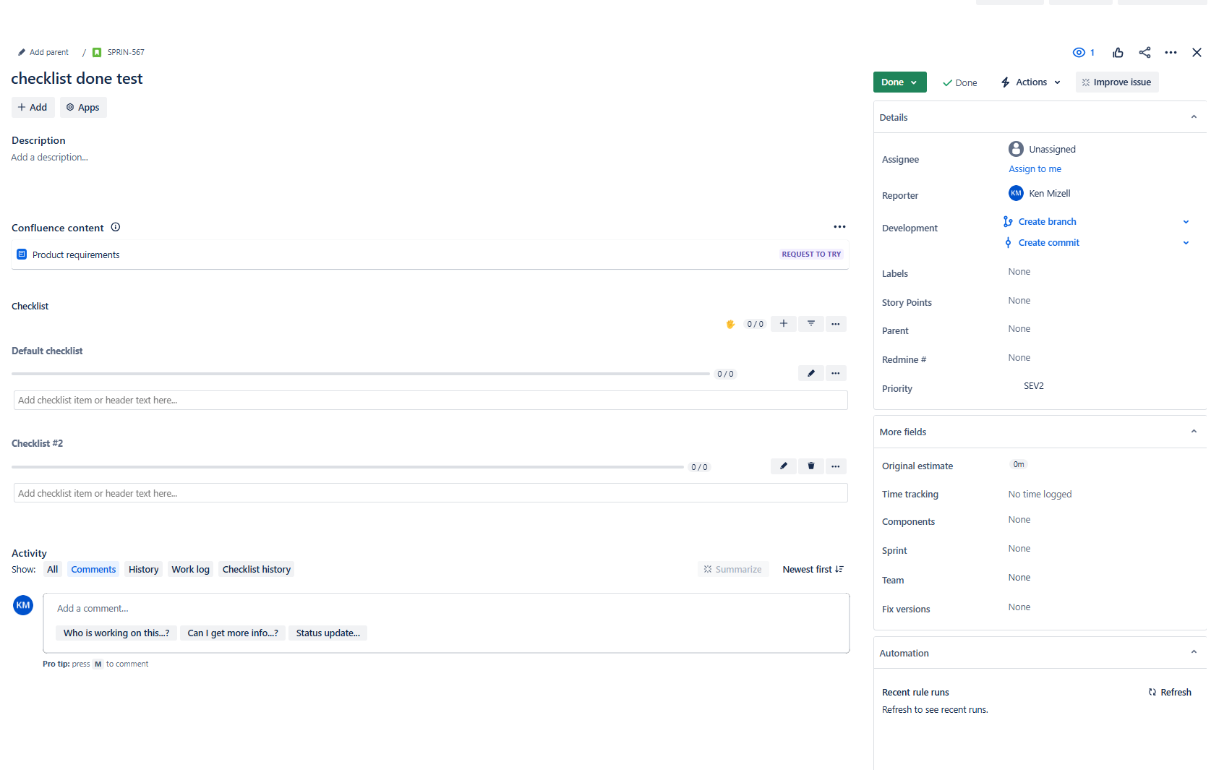Delete Checklist #2 using the trash icon

(x=810, y=466)
